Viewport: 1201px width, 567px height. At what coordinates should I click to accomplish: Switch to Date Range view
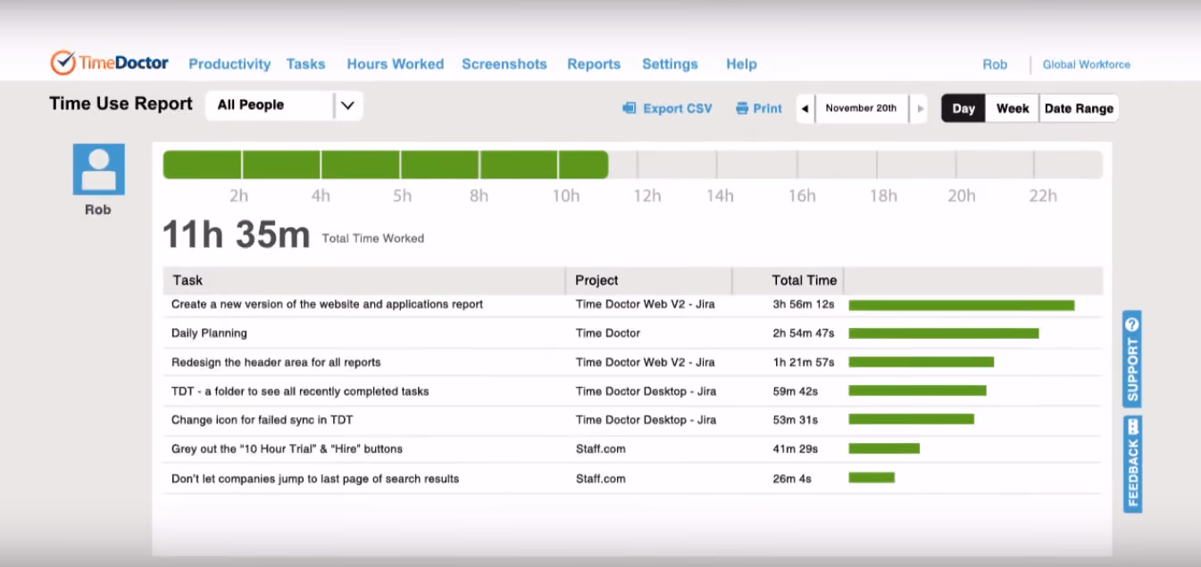pos(1079,109)
